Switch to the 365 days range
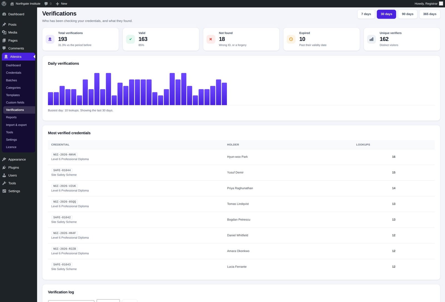Screen dimensions: 445x302 click(x=429, y=14)
